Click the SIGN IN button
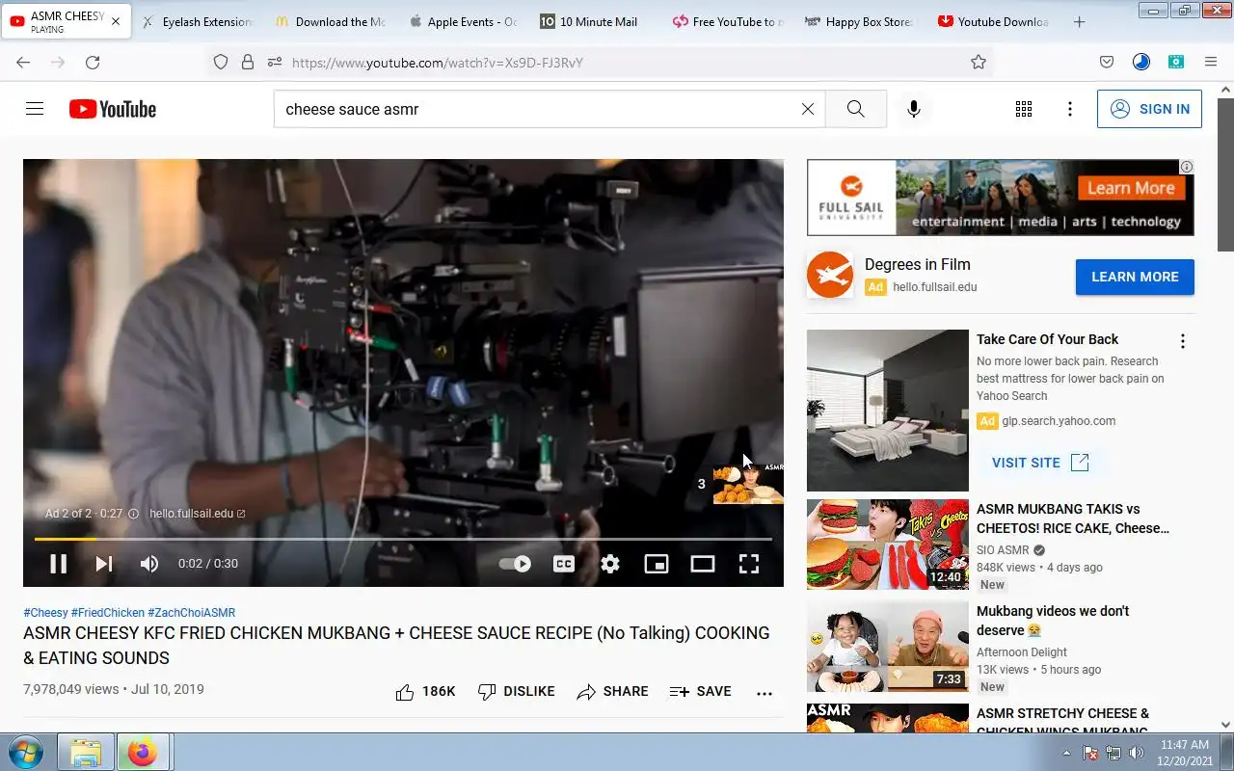This screenshot has height=771, width=1234. point(1149,109)
